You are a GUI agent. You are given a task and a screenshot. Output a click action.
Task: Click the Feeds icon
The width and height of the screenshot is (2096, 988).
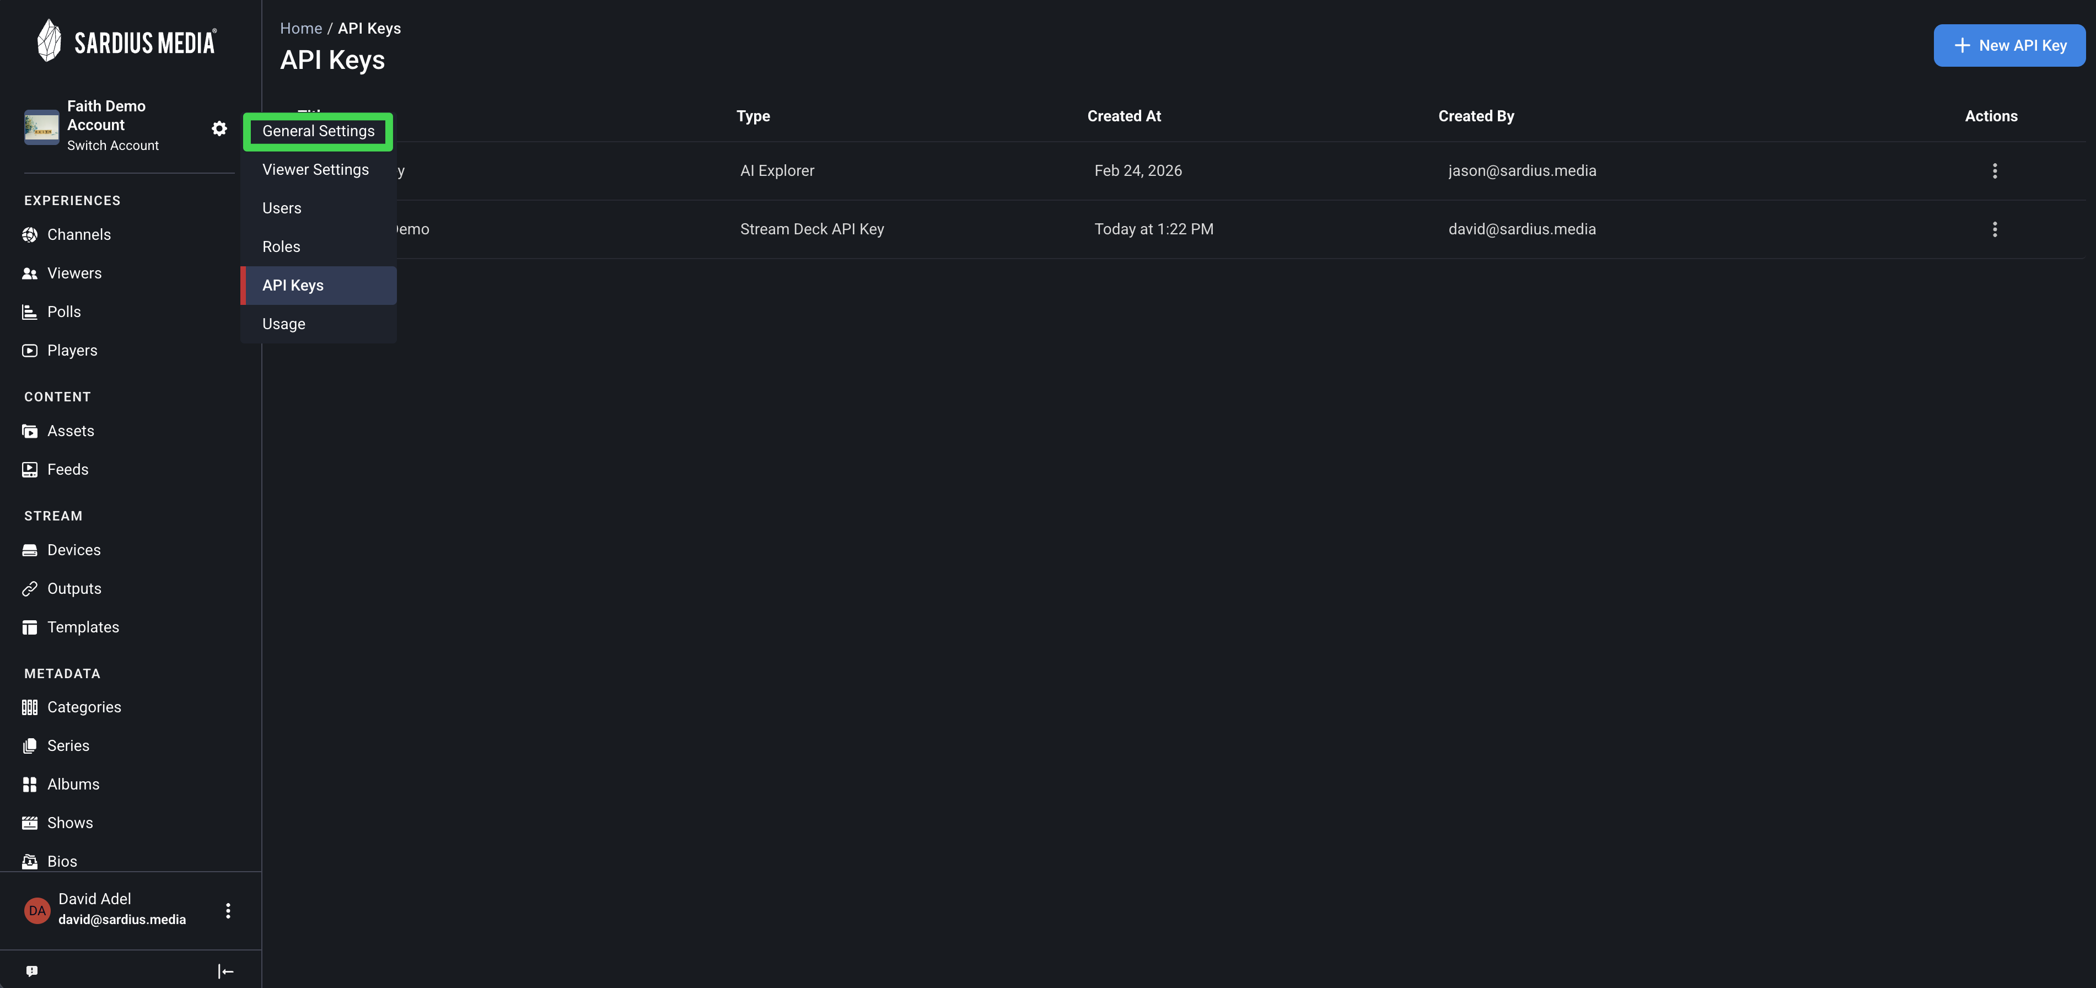(30, 470)
